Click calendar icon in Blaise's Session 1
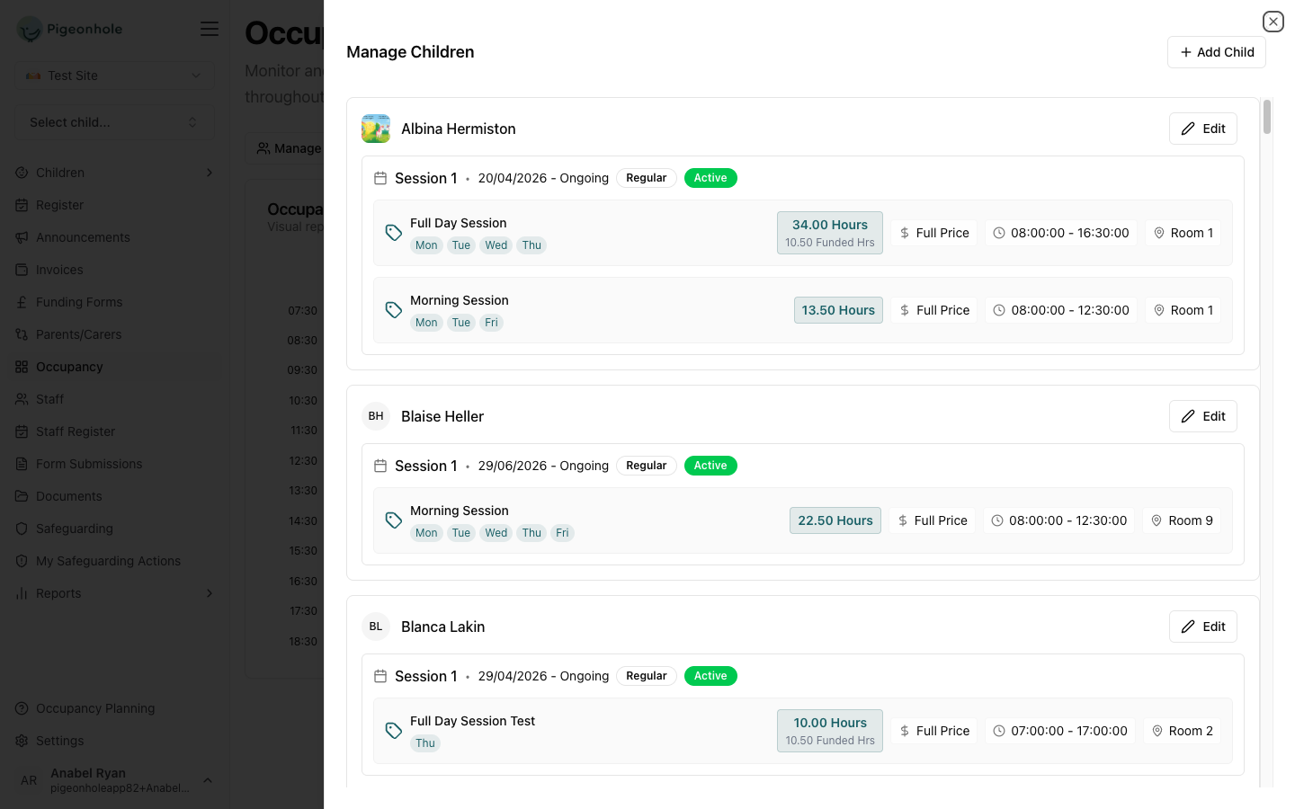1295x809 pixels. click(380, 466)
